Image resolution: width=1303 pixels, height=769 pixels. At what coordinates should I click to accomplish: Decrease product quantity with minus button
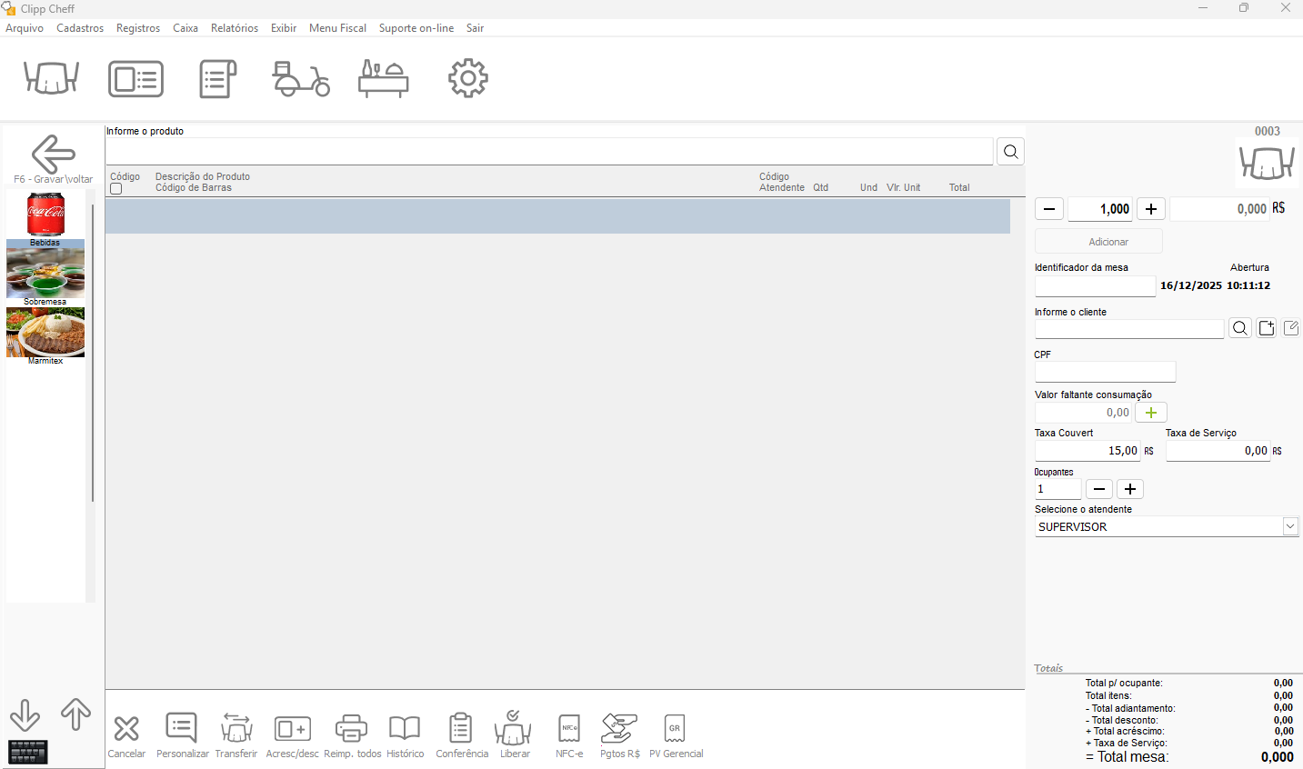click(1048, 209)
